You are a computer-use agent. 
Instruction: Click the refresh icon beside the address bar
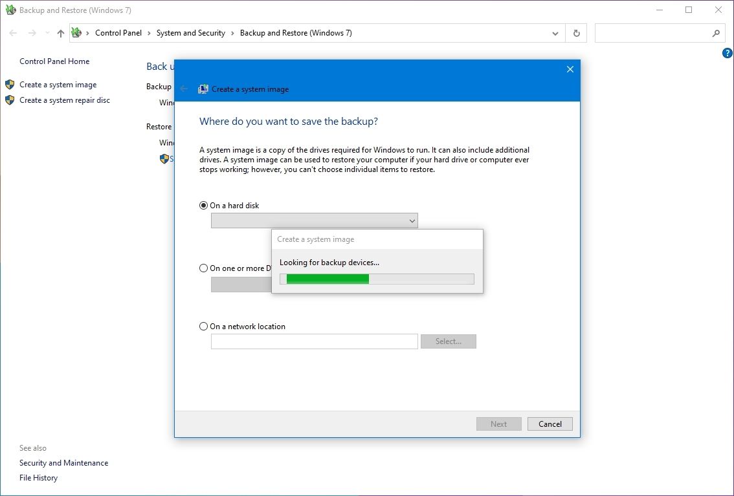coord(575,33)
